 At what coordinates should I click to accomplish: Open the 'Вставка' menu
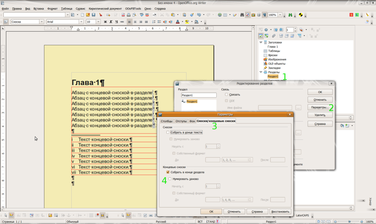[39, 9]
